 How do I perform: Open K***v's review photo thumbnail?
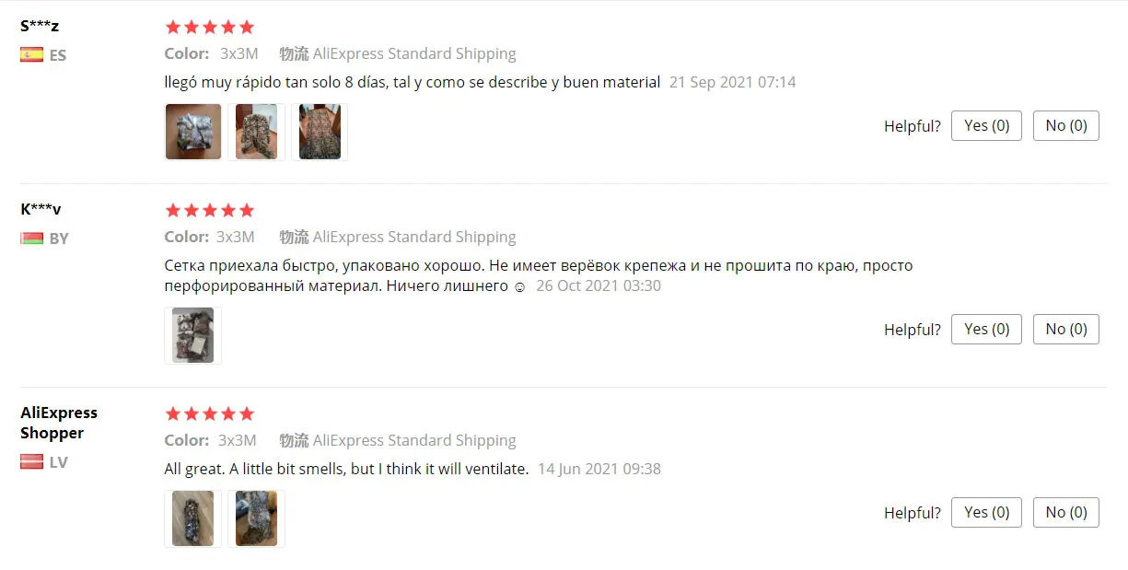[x=193, y=335]
